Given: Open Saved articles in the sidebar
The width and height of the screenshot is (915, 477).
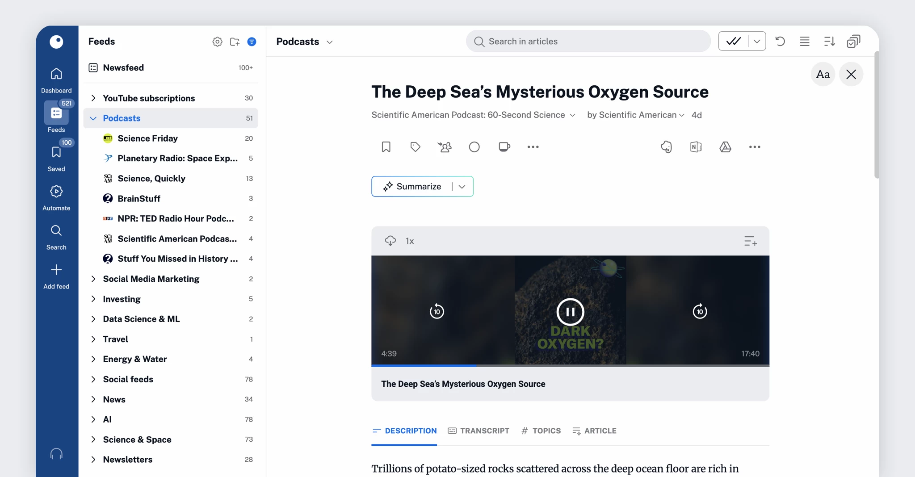Looking at the screenshot, I should pos(56,159).
